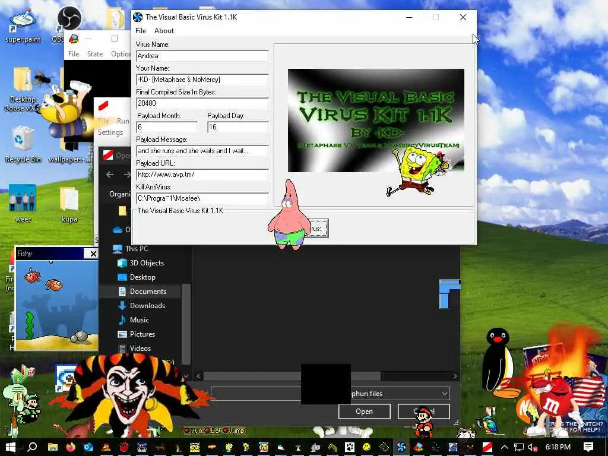The height and width of the screenshot is (456, 608).
Task: Click the Final Compiled Size field showing 20480
Action: [x=202, y=103]
